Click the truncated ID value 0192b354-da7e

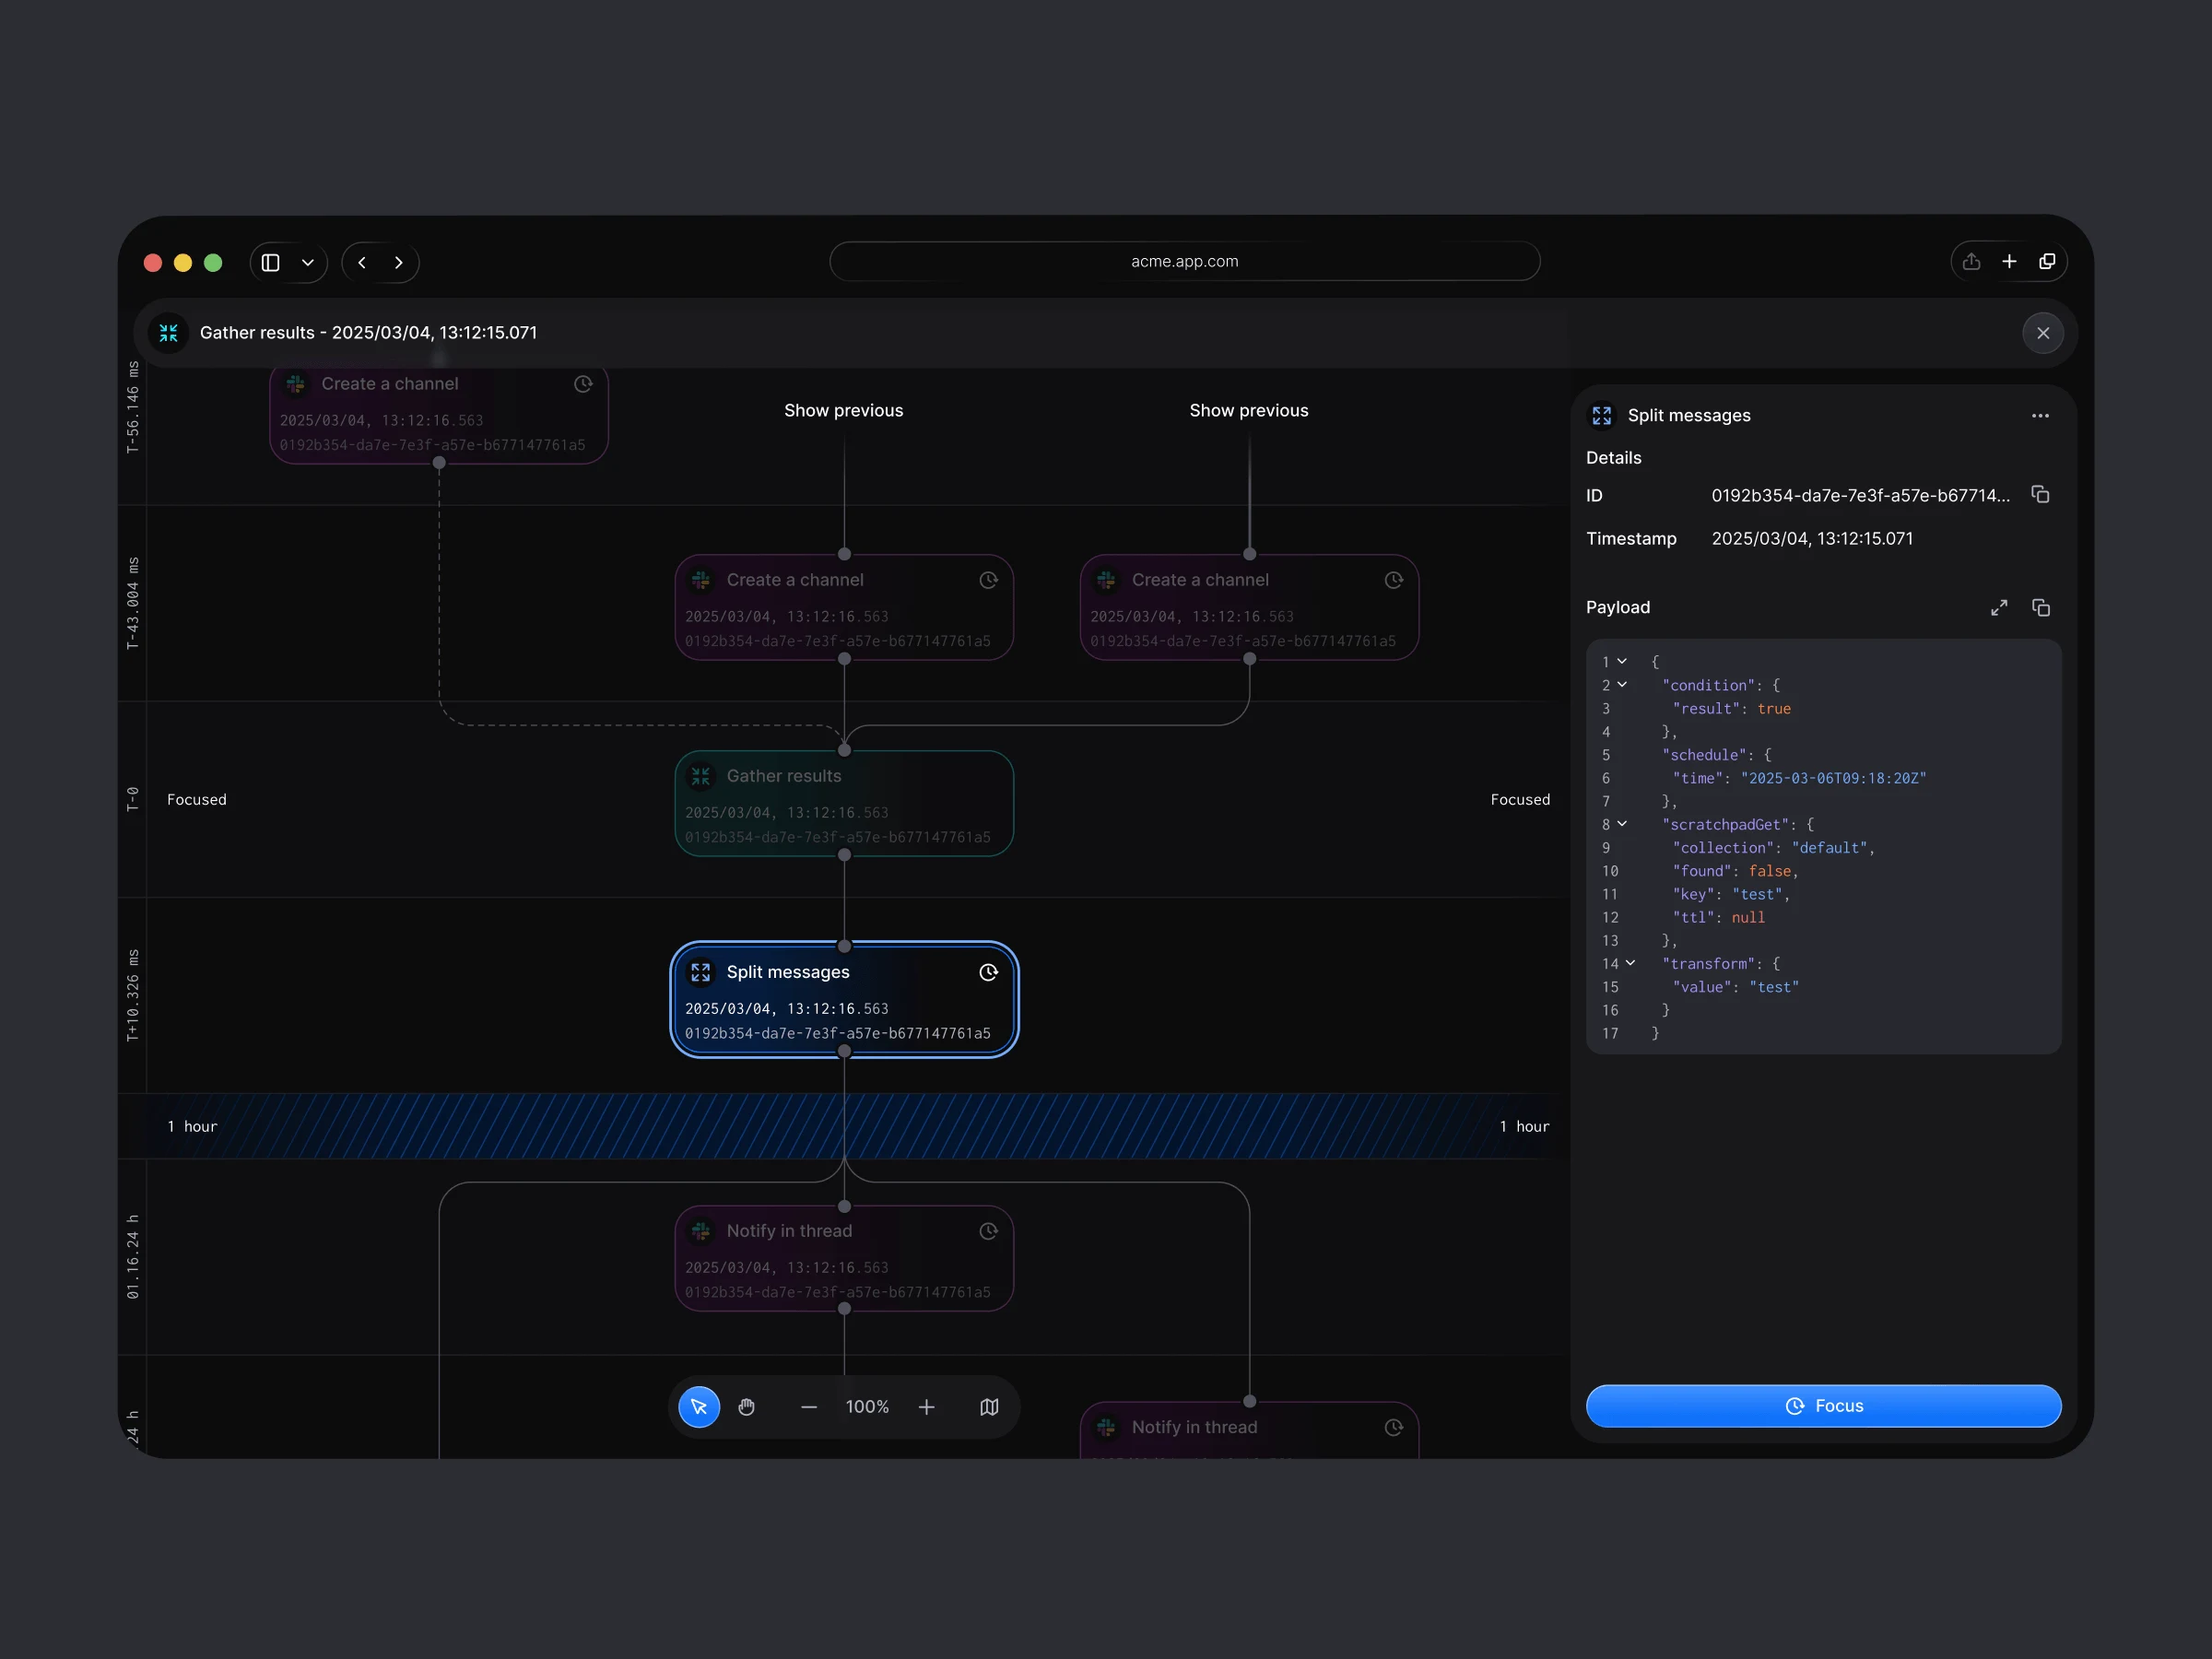(x=1860, y=496)
